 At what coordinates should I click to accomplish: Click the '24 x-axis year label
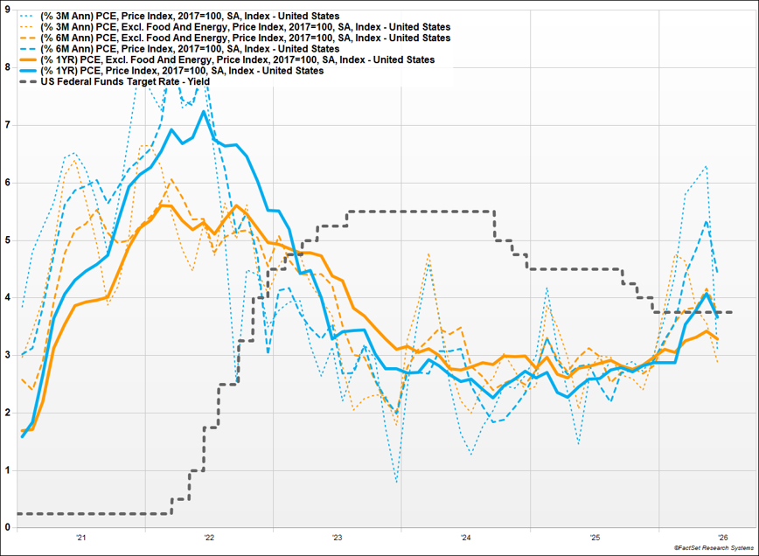[x=466, y=538]
